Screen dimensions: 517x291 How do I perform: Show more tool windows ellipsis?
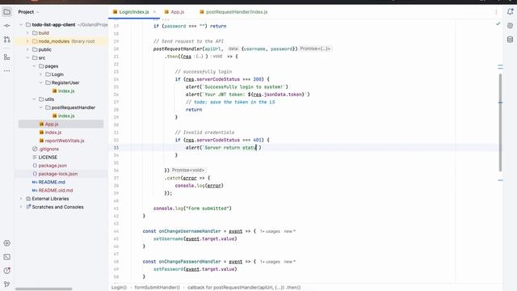click(x=7, y=70)
